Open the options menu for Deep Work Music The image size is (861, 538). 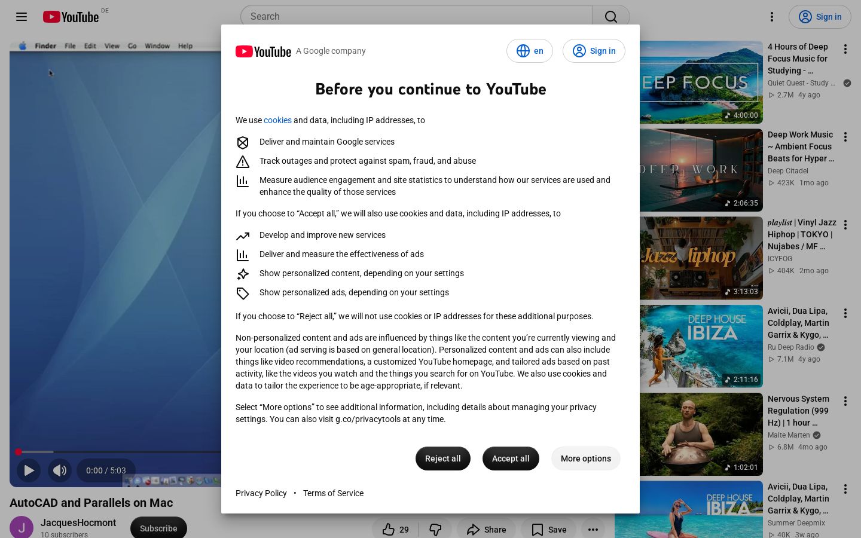coord(845,137)
